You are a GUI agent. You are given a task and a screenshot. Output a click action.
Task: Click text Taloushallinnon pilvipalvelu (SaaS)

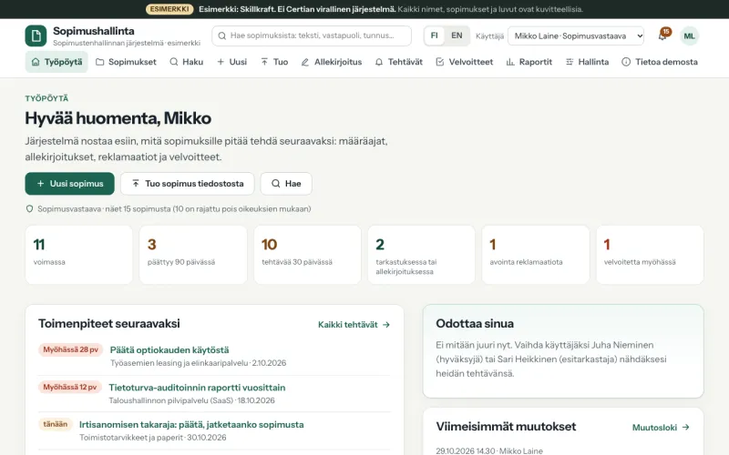(x=171, y=400)
